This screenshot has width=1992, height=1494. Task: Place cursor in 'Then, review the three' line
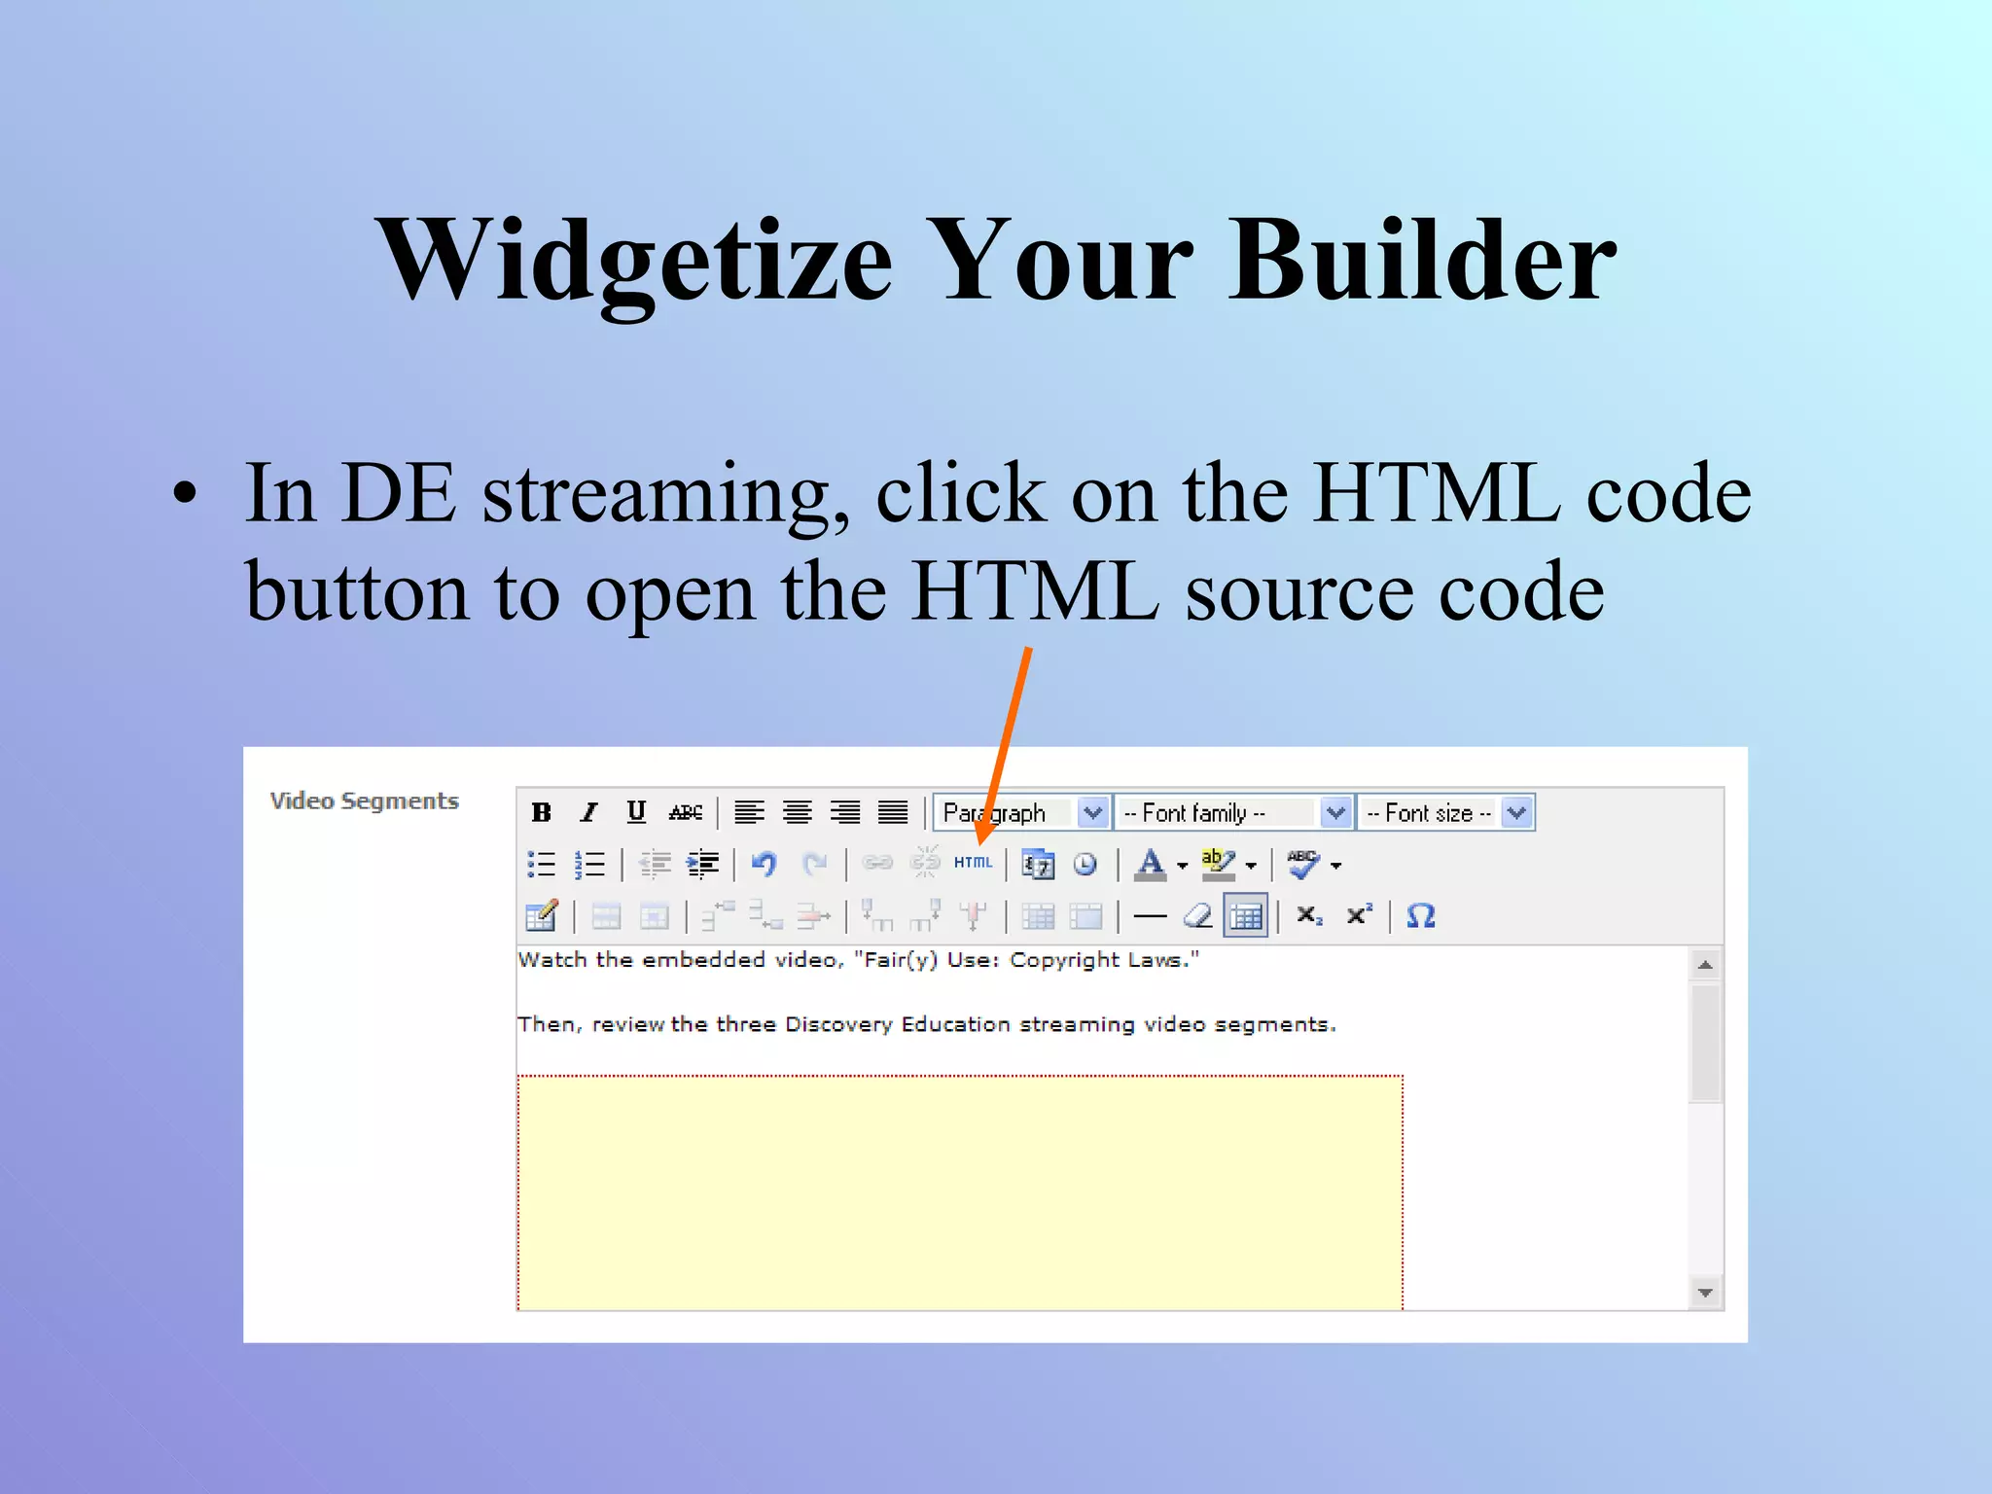coord(927,1024)
